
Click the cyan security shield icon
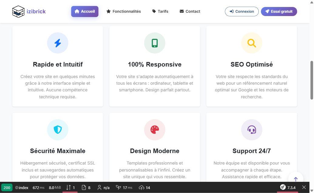[x=58, y=130]
